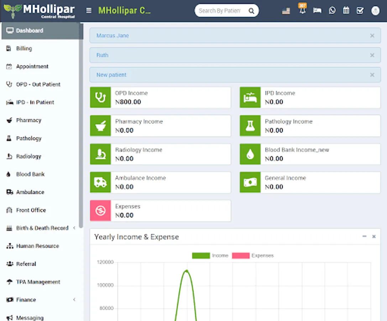
Task: Click the Ambulance Income vehicle icon
Action: coord(100,182)
